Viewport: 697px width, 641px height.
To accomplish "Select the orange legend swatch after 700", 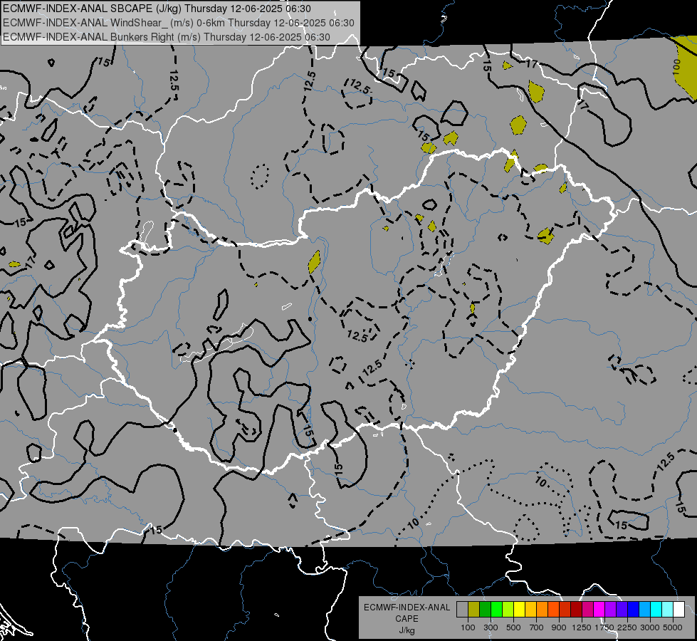I will point(543,609).
